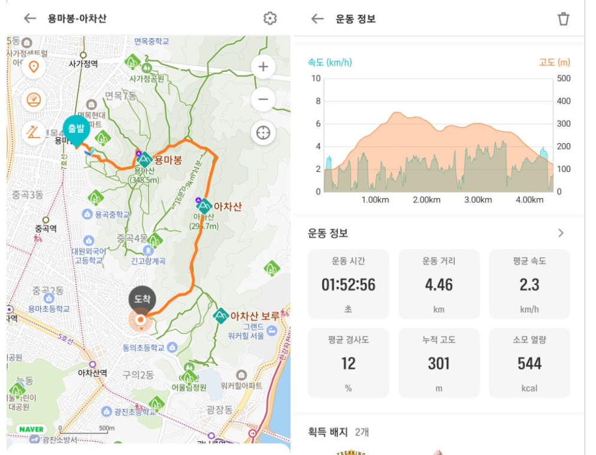Click the 2.00km mark on chart
Image resolution: width=596 pixels, height=455 pixels.
(x=426, y=199)
